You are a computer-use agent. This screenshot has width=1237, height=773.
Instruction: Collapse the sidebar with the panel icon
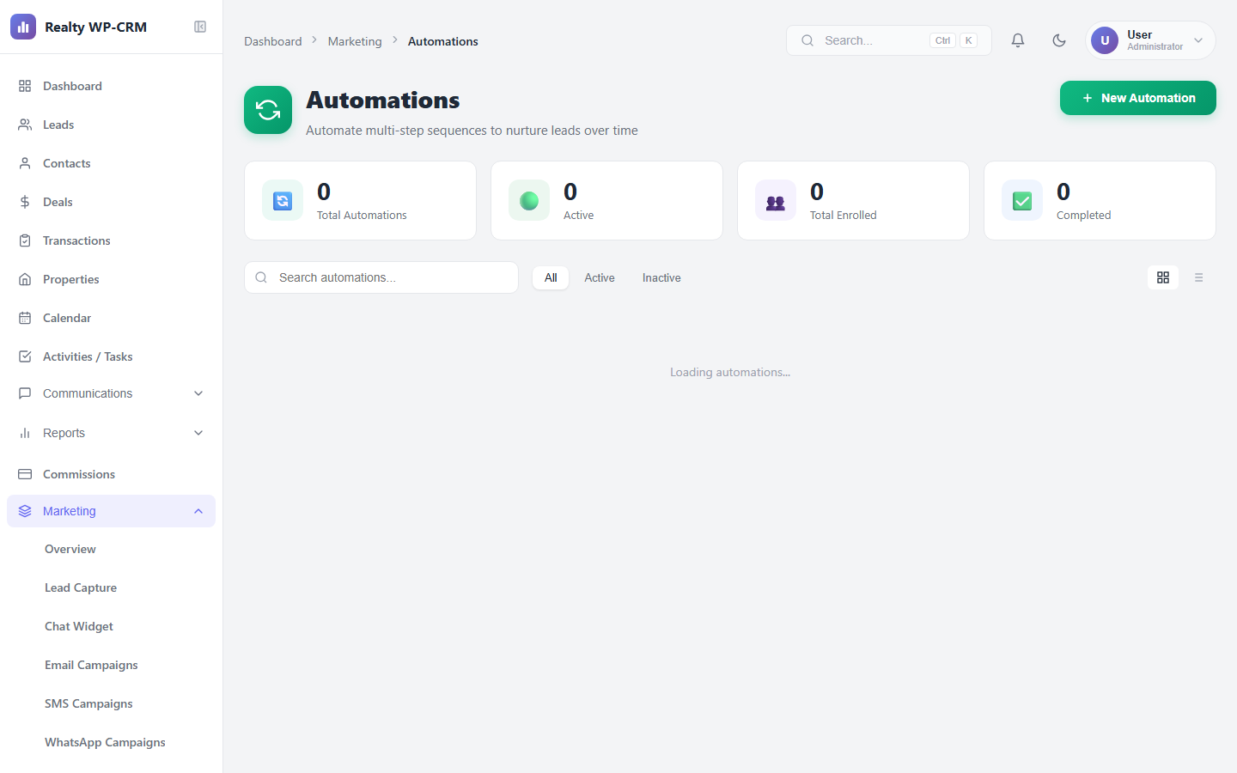click(200, 27)
